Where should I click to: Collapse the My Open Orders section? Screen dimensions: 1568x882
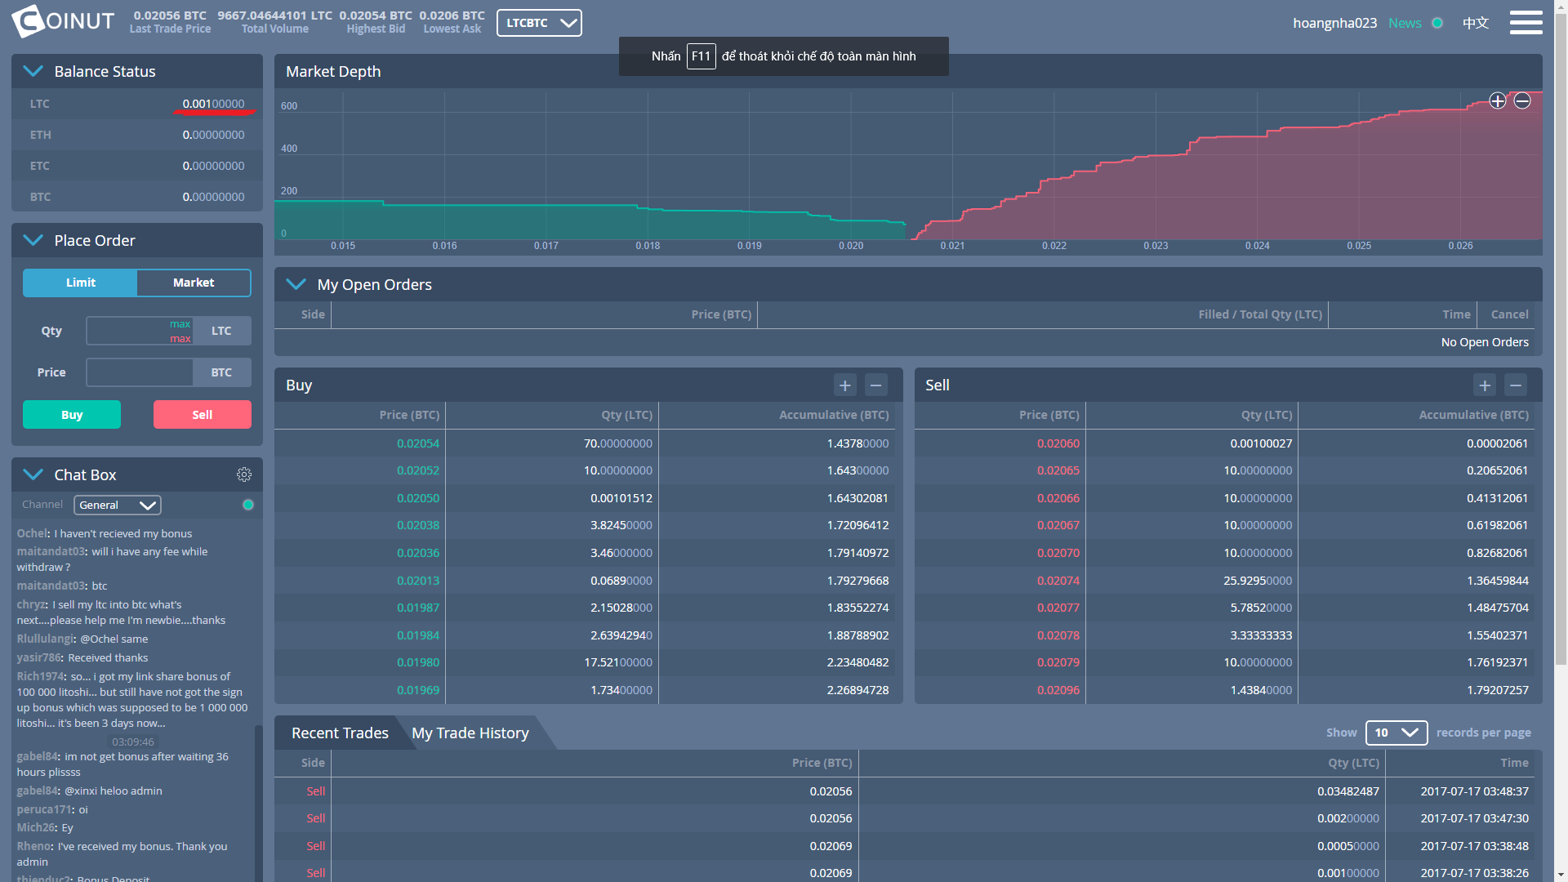[x=296, y=284]
